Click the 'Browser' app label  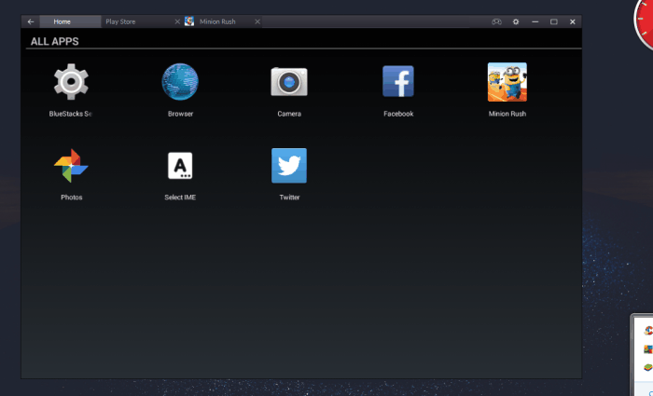[180, 114]
